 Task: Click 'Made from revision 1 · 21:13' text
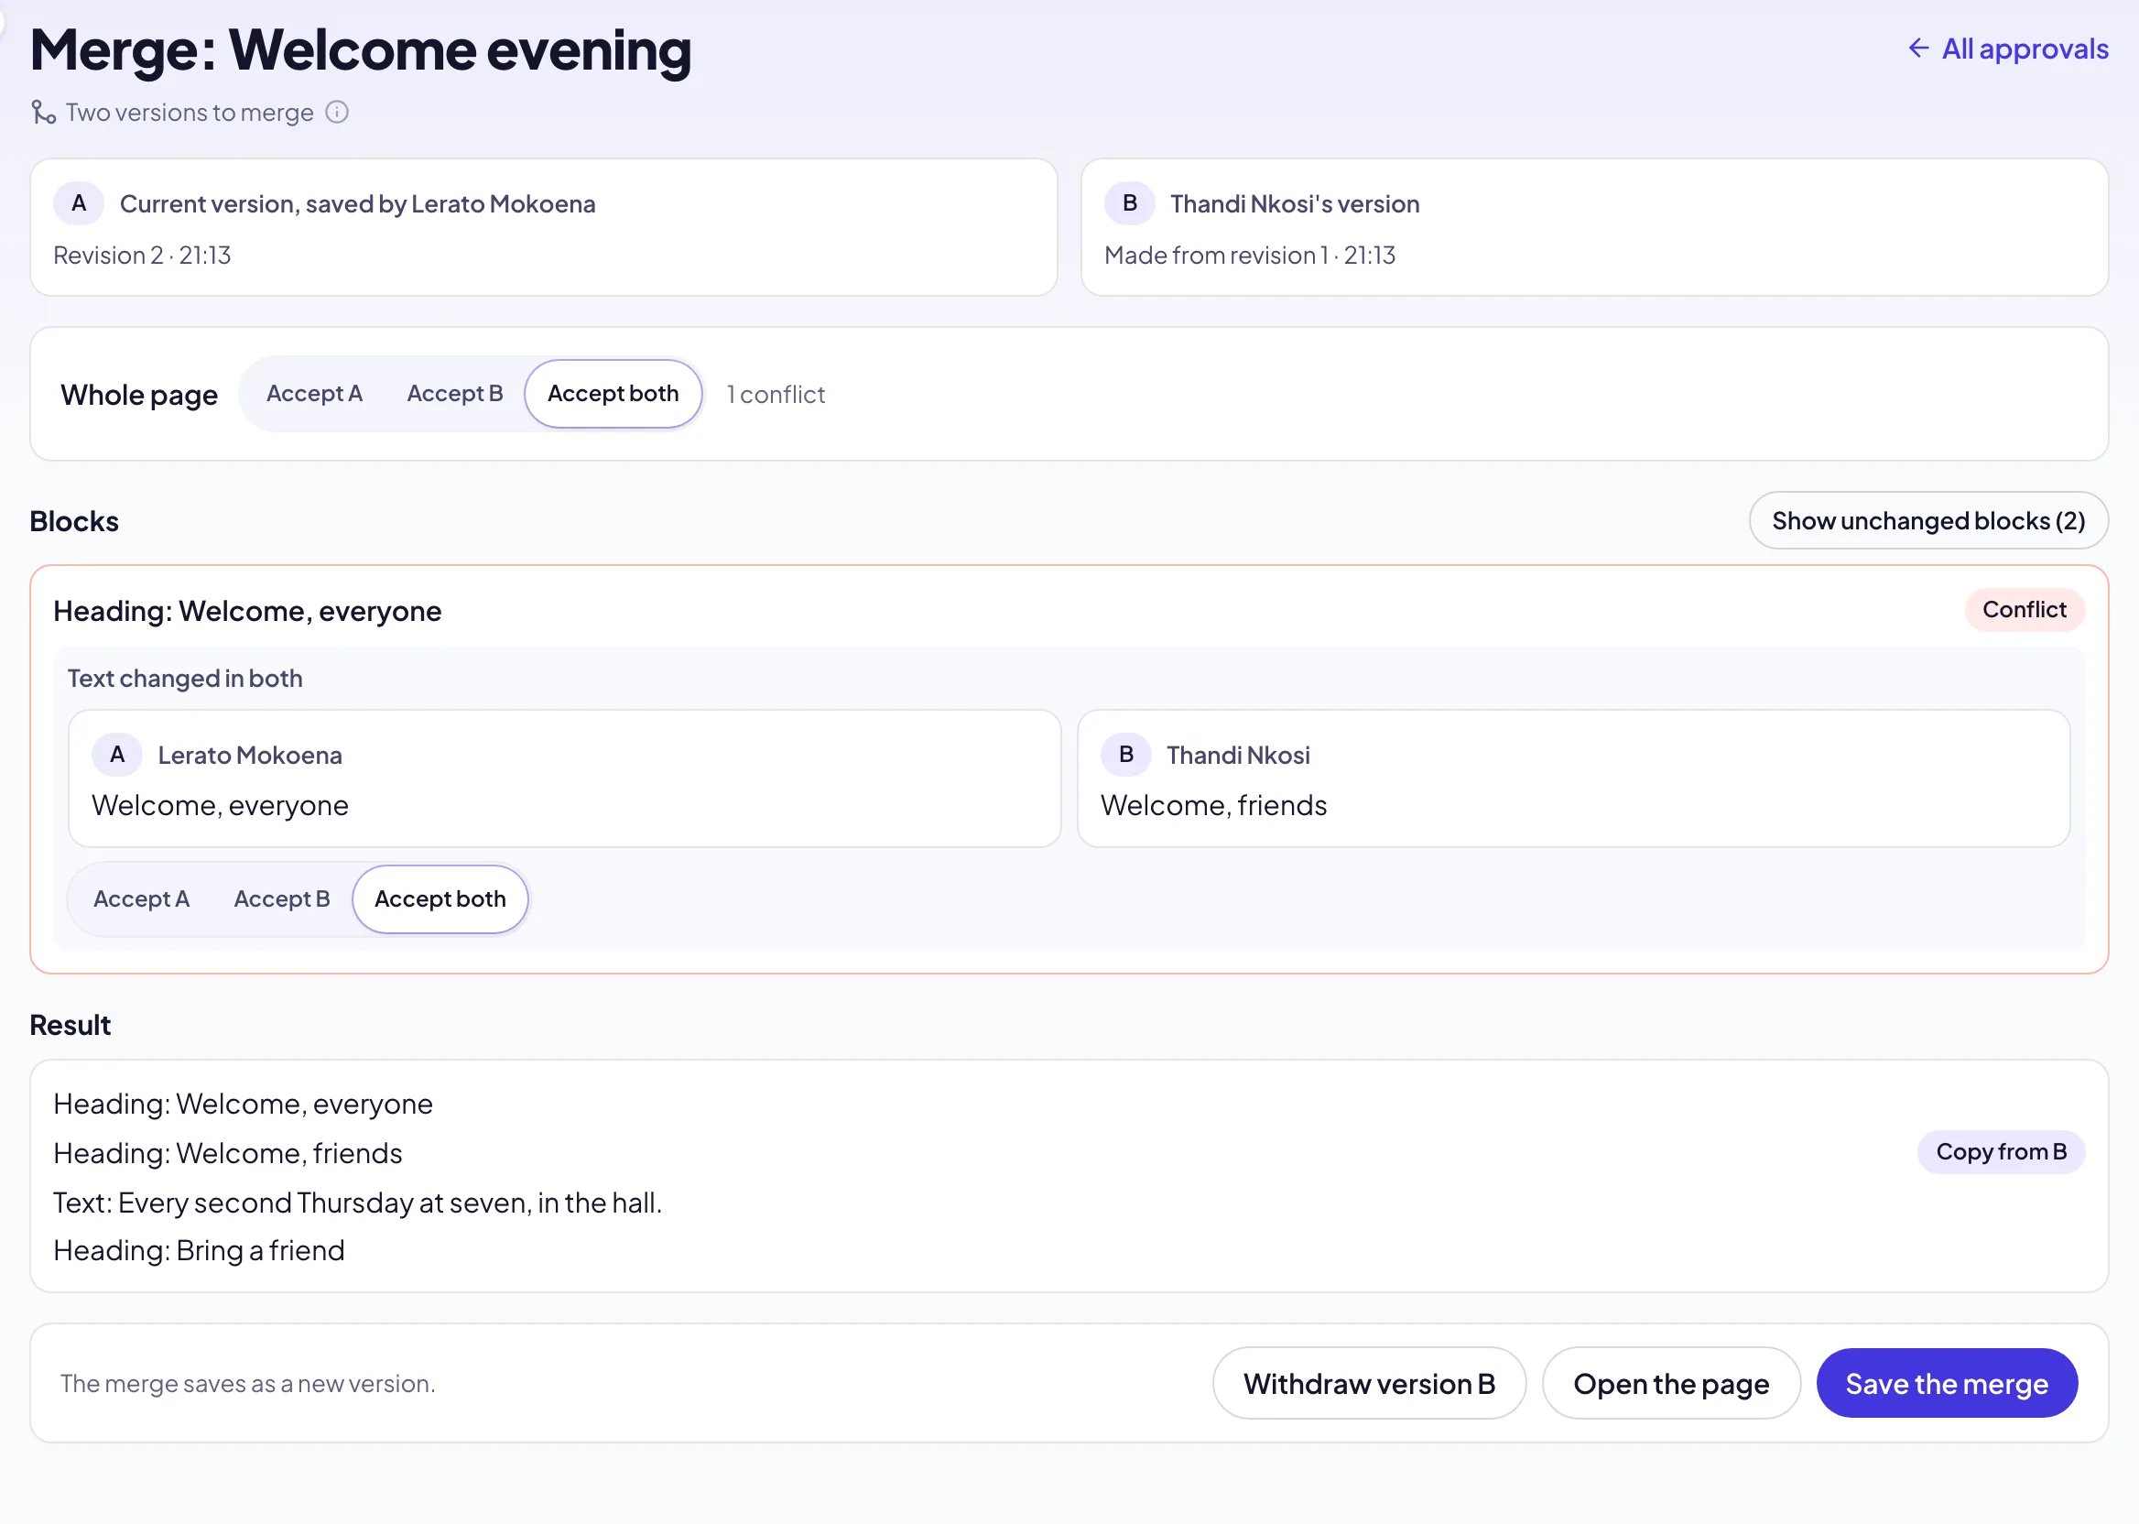point(1250,256)
